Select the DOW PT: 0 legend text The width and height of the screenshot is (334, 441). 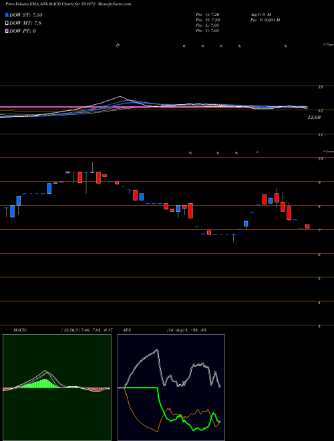23,31
